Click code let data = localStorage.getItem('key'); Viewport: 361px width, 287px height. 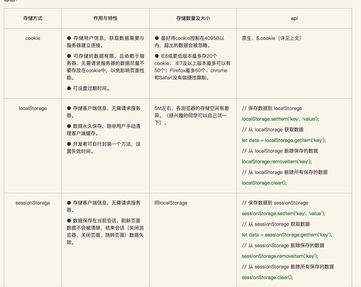tap(284, 140)
